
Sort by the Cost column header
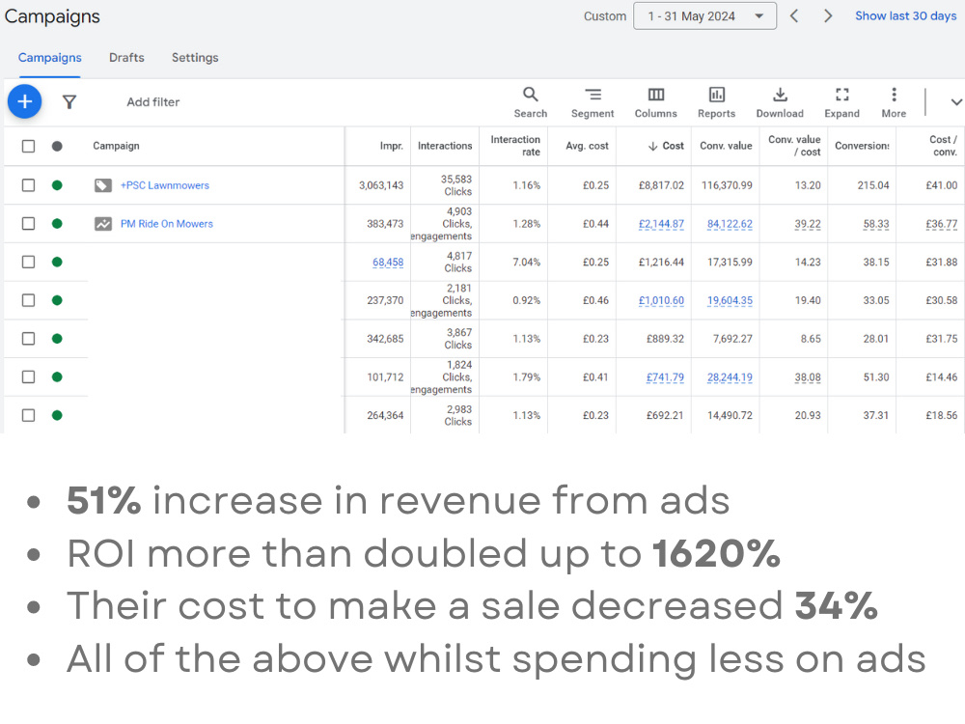[x=667, y=146]
